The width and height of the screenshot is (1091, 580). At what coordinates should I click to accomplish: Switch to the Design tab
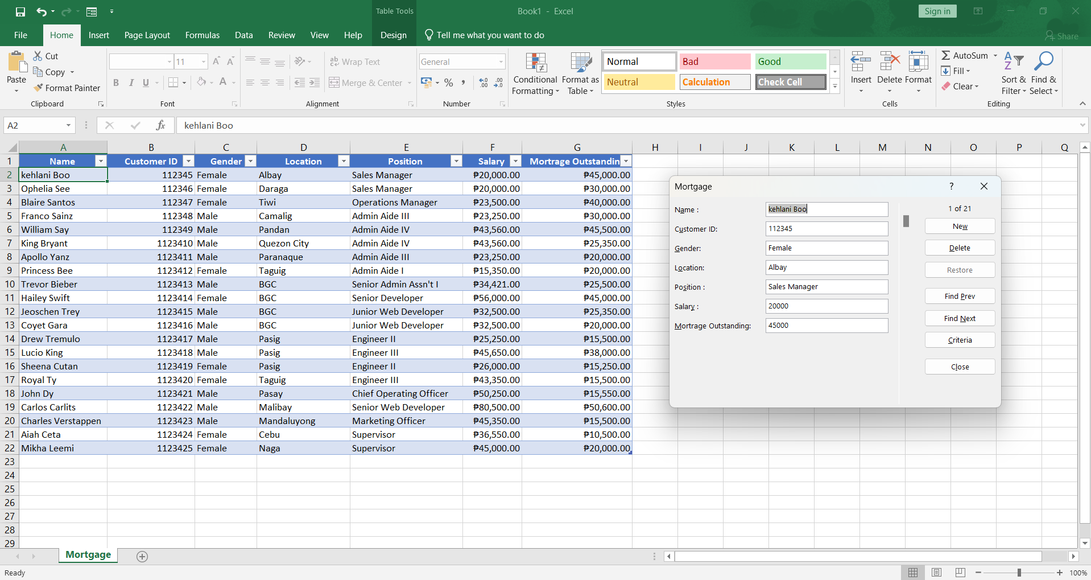pos(393,35)
